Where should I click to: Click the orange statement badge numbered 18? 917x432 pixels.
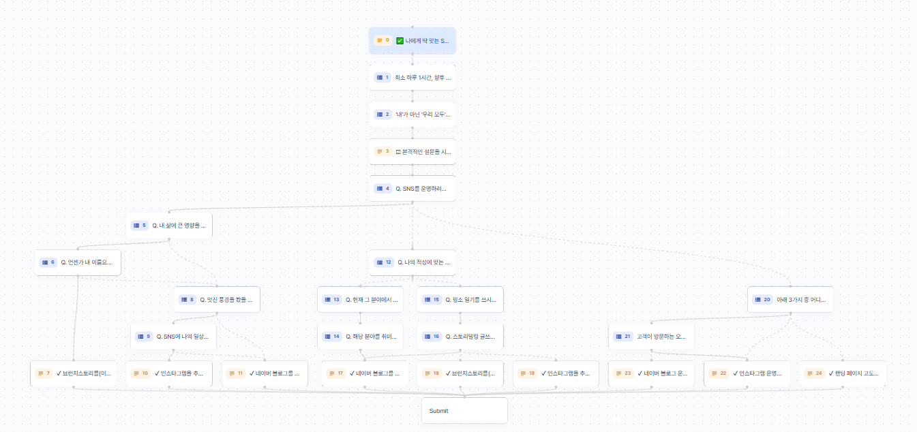click(432, 373)
